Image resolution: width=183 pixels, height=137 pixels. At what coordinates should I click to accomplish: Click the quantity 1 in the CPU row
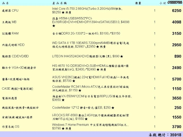(154, 11)
